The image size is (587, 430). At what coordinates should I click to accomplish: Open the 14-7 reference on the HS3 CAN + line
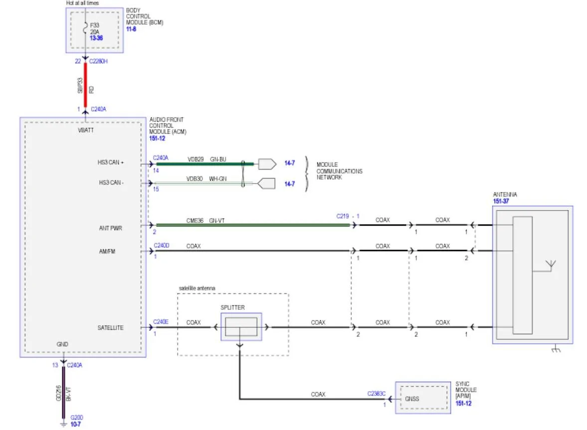(x=289, y=163)
